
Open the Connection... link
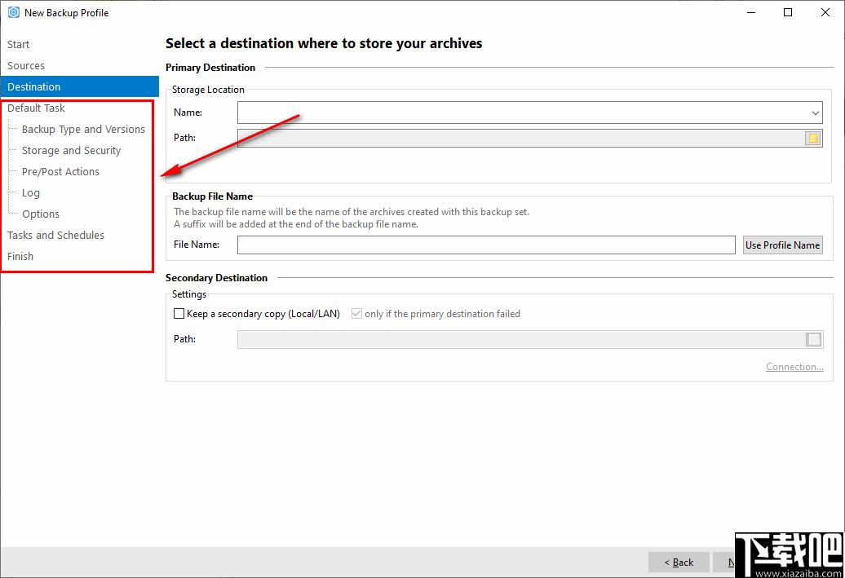tap(794, 367)
